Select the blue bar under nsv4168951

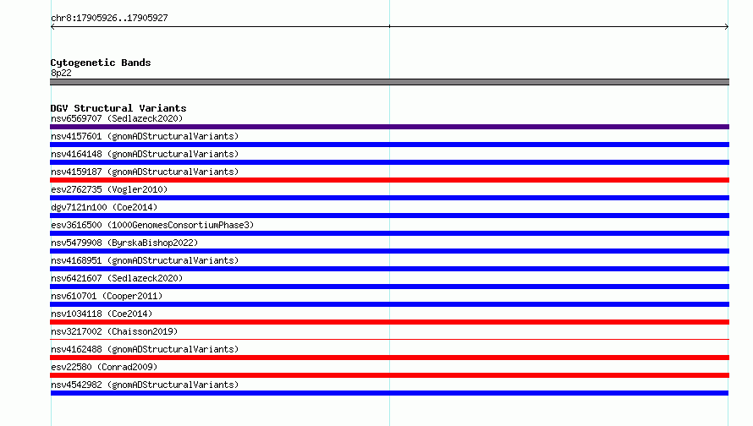click(x=389, y=269)
